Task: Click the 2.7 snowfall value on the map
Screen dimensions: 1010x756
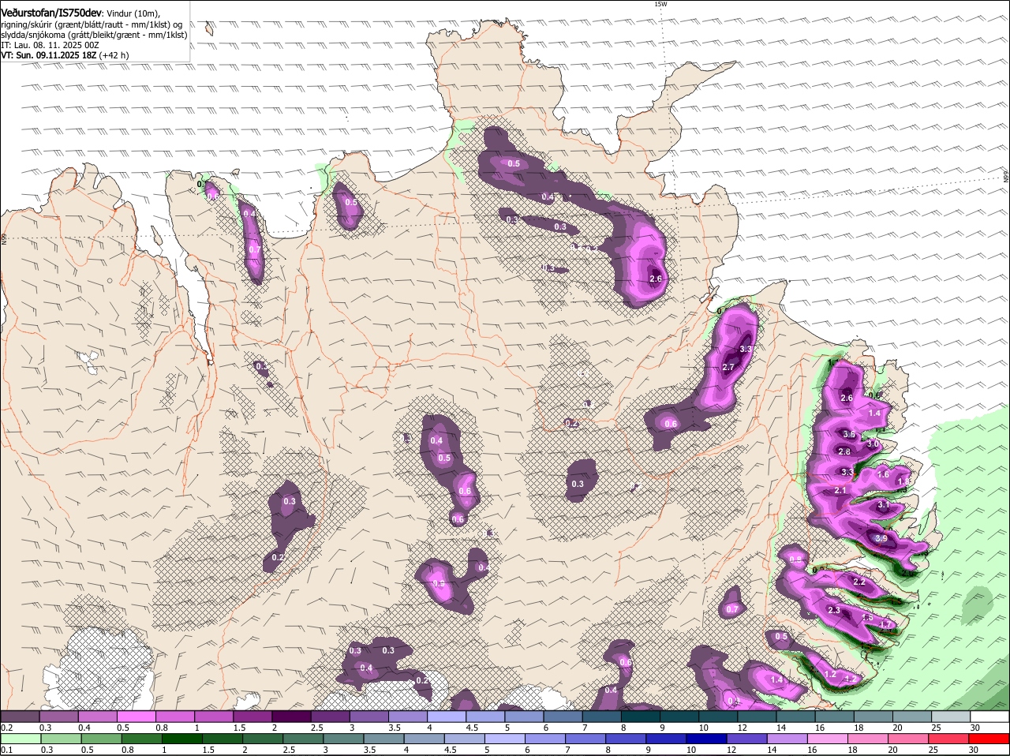Action: 729,368
